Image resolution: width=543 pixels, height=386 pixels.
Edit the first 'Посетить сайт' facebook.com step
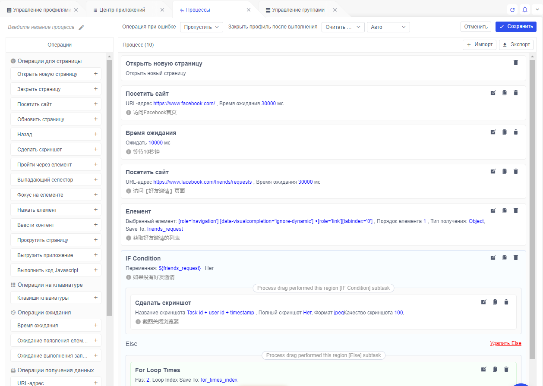(x=493, y=93)
